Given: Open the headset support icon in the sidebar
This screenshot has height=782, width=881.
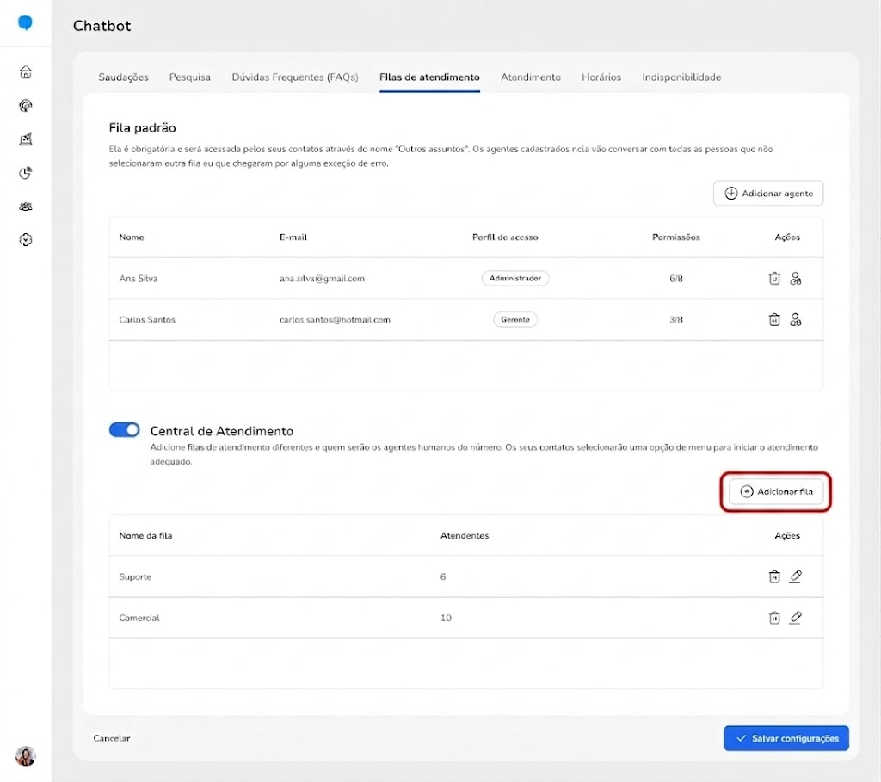Looking at the screenshot, I should point(25,106).
